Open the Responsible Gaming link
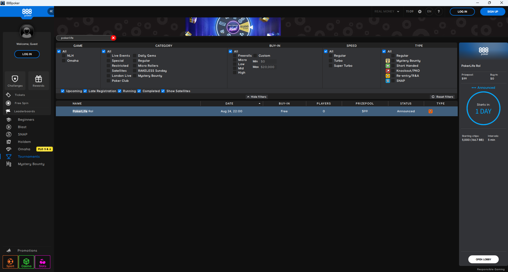Screen dimensions: 508x272 [x=491, y=269]
